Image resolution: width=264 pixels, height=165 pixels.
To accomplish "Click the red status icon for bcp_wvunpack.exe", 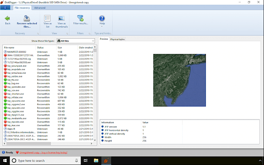I will click(x=5, y=66).
